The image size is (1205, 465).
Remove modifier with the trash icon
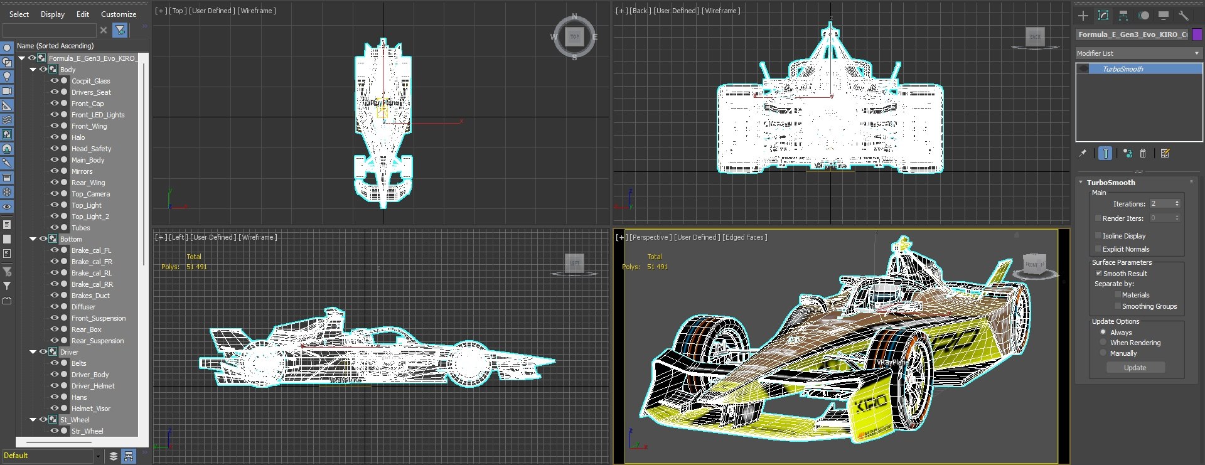(x=1143, y=153)
